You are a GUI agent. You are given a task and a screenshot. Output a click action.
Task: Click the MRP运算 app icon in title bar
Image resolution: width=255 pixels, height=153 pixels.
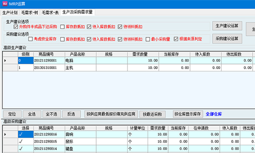(x=5, y=3)
